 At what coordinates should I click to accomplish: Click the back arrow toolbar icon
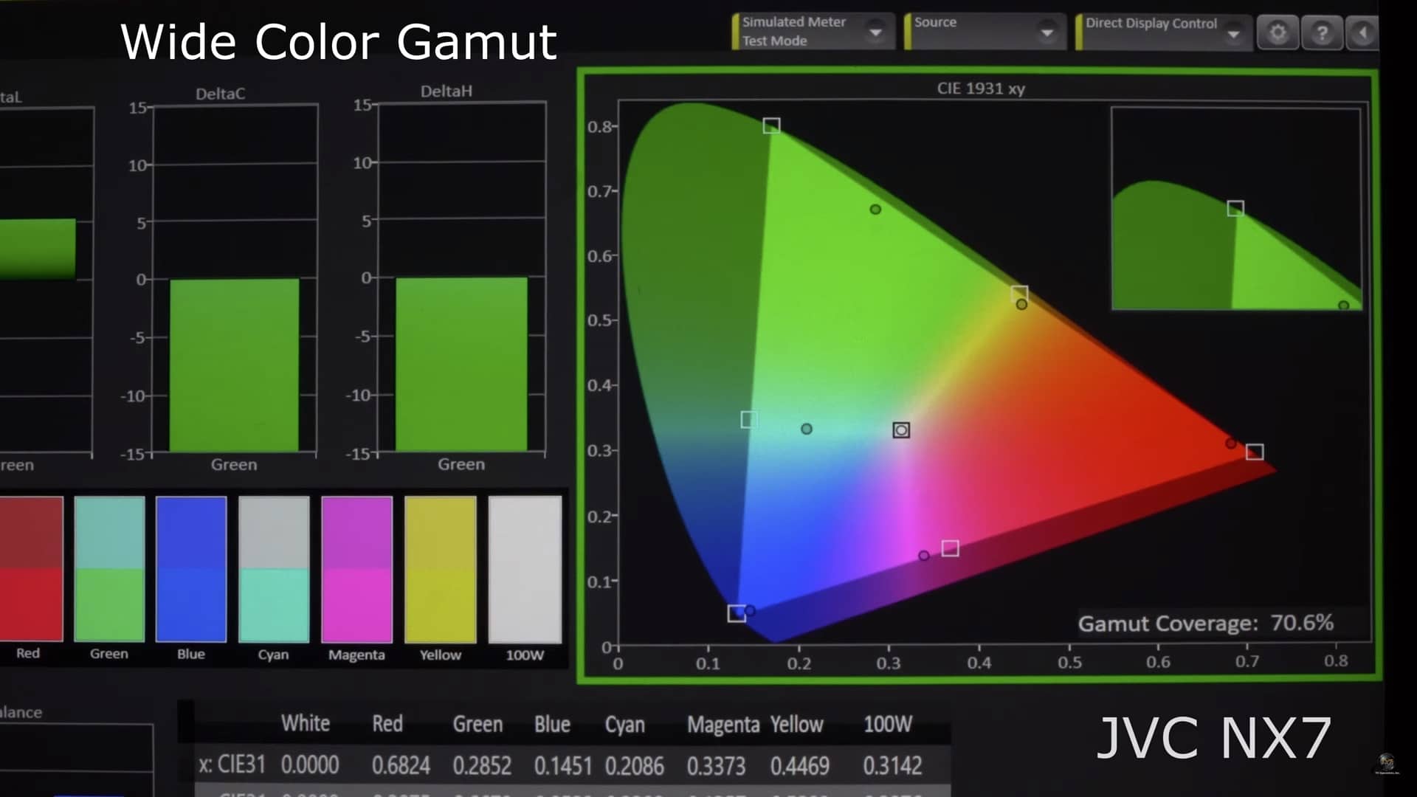[1362, 32]
